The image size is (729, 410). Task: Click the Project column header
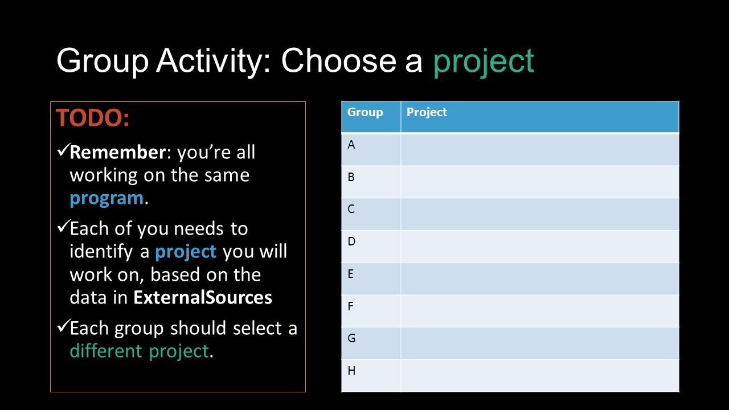540,117
